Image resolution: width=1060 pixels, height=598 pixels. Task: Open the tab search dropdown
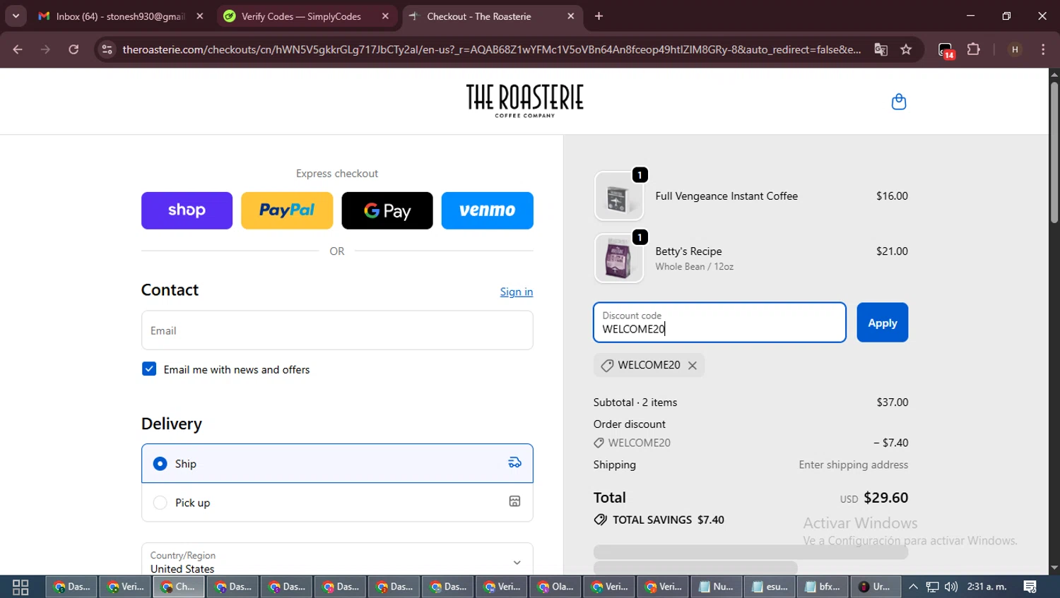pyautogui.click(x=16, y=16)
